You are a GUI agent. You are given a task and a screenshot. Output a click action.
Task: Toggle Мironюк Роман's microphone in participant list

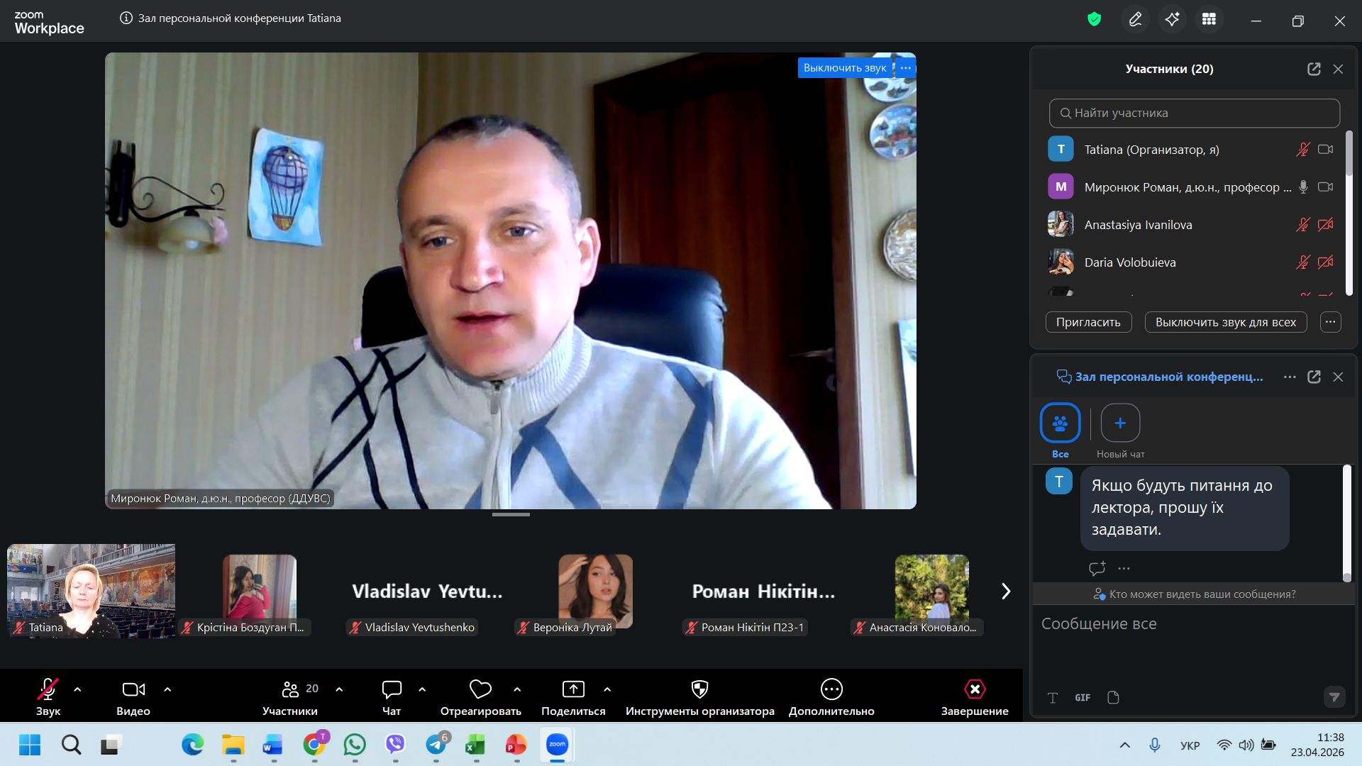click(x=1303, y=187)
